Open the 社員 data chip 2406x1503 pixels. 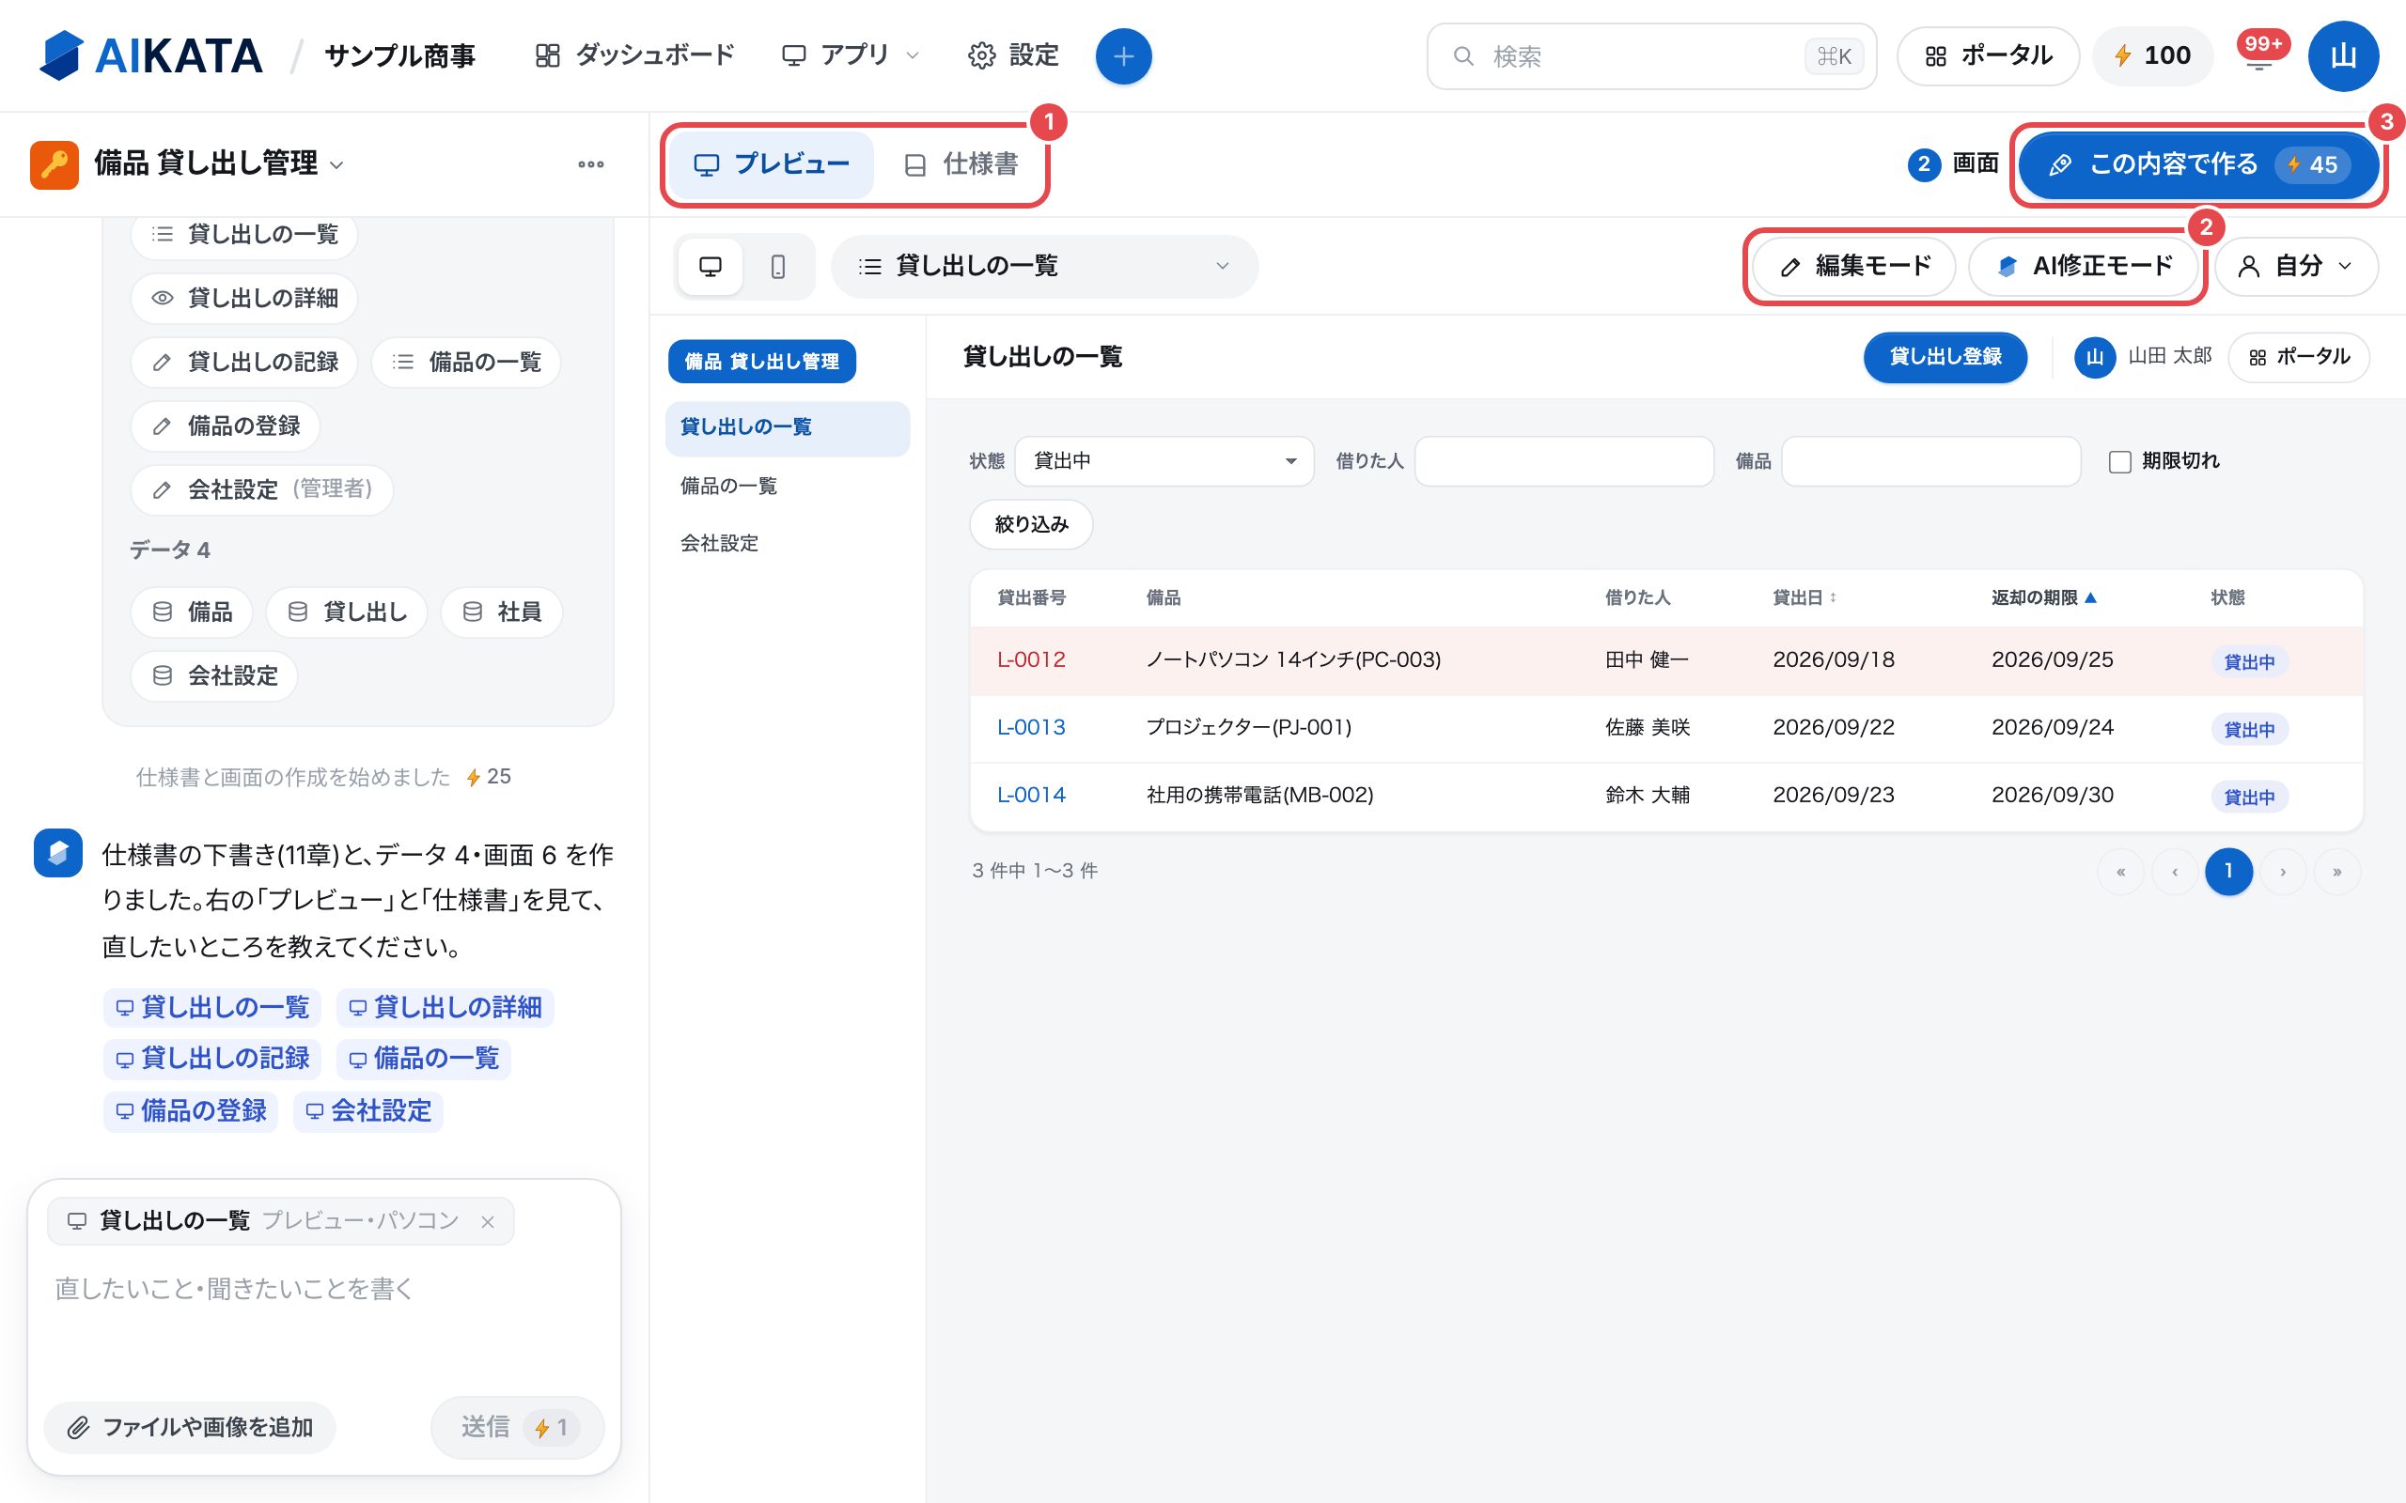click(502, 612)
